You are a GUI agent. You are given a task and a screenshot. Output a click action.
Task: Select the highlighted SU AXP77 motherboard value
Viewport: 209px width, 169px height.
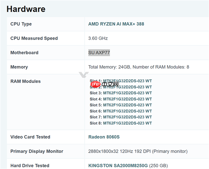99,53
